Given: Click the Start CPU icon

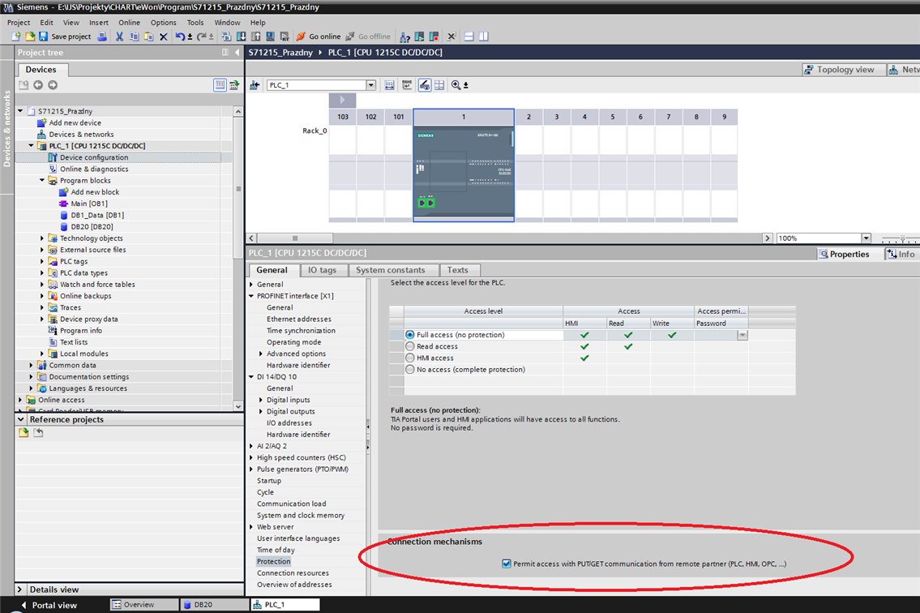Looking at the screenshot, I should pyautogui.click(x=420, y=36).
